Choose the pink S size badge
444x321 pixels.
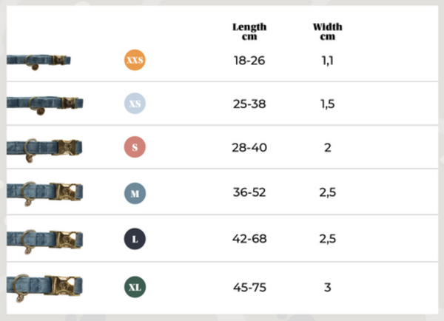tap(134, 147)
